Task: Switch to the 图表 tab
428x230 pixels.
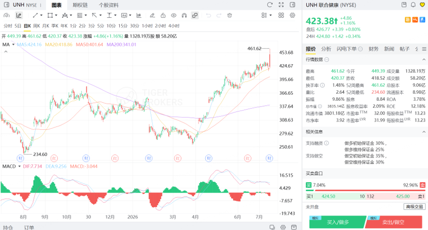Action: (x=56, y=5)
